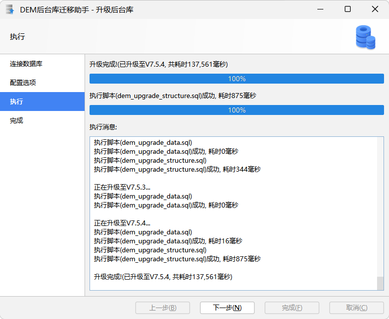Click the 完成(F) button

tap(292, 308)
